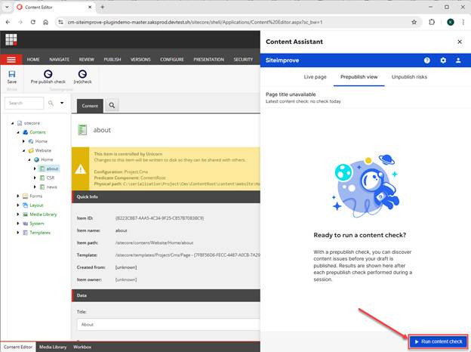Click the browser address bar URL

[195, 22]
